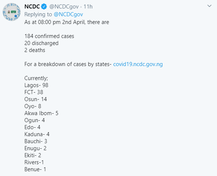Click the 'As at 08:00 pm 2nd April' line

pos(67,22)
